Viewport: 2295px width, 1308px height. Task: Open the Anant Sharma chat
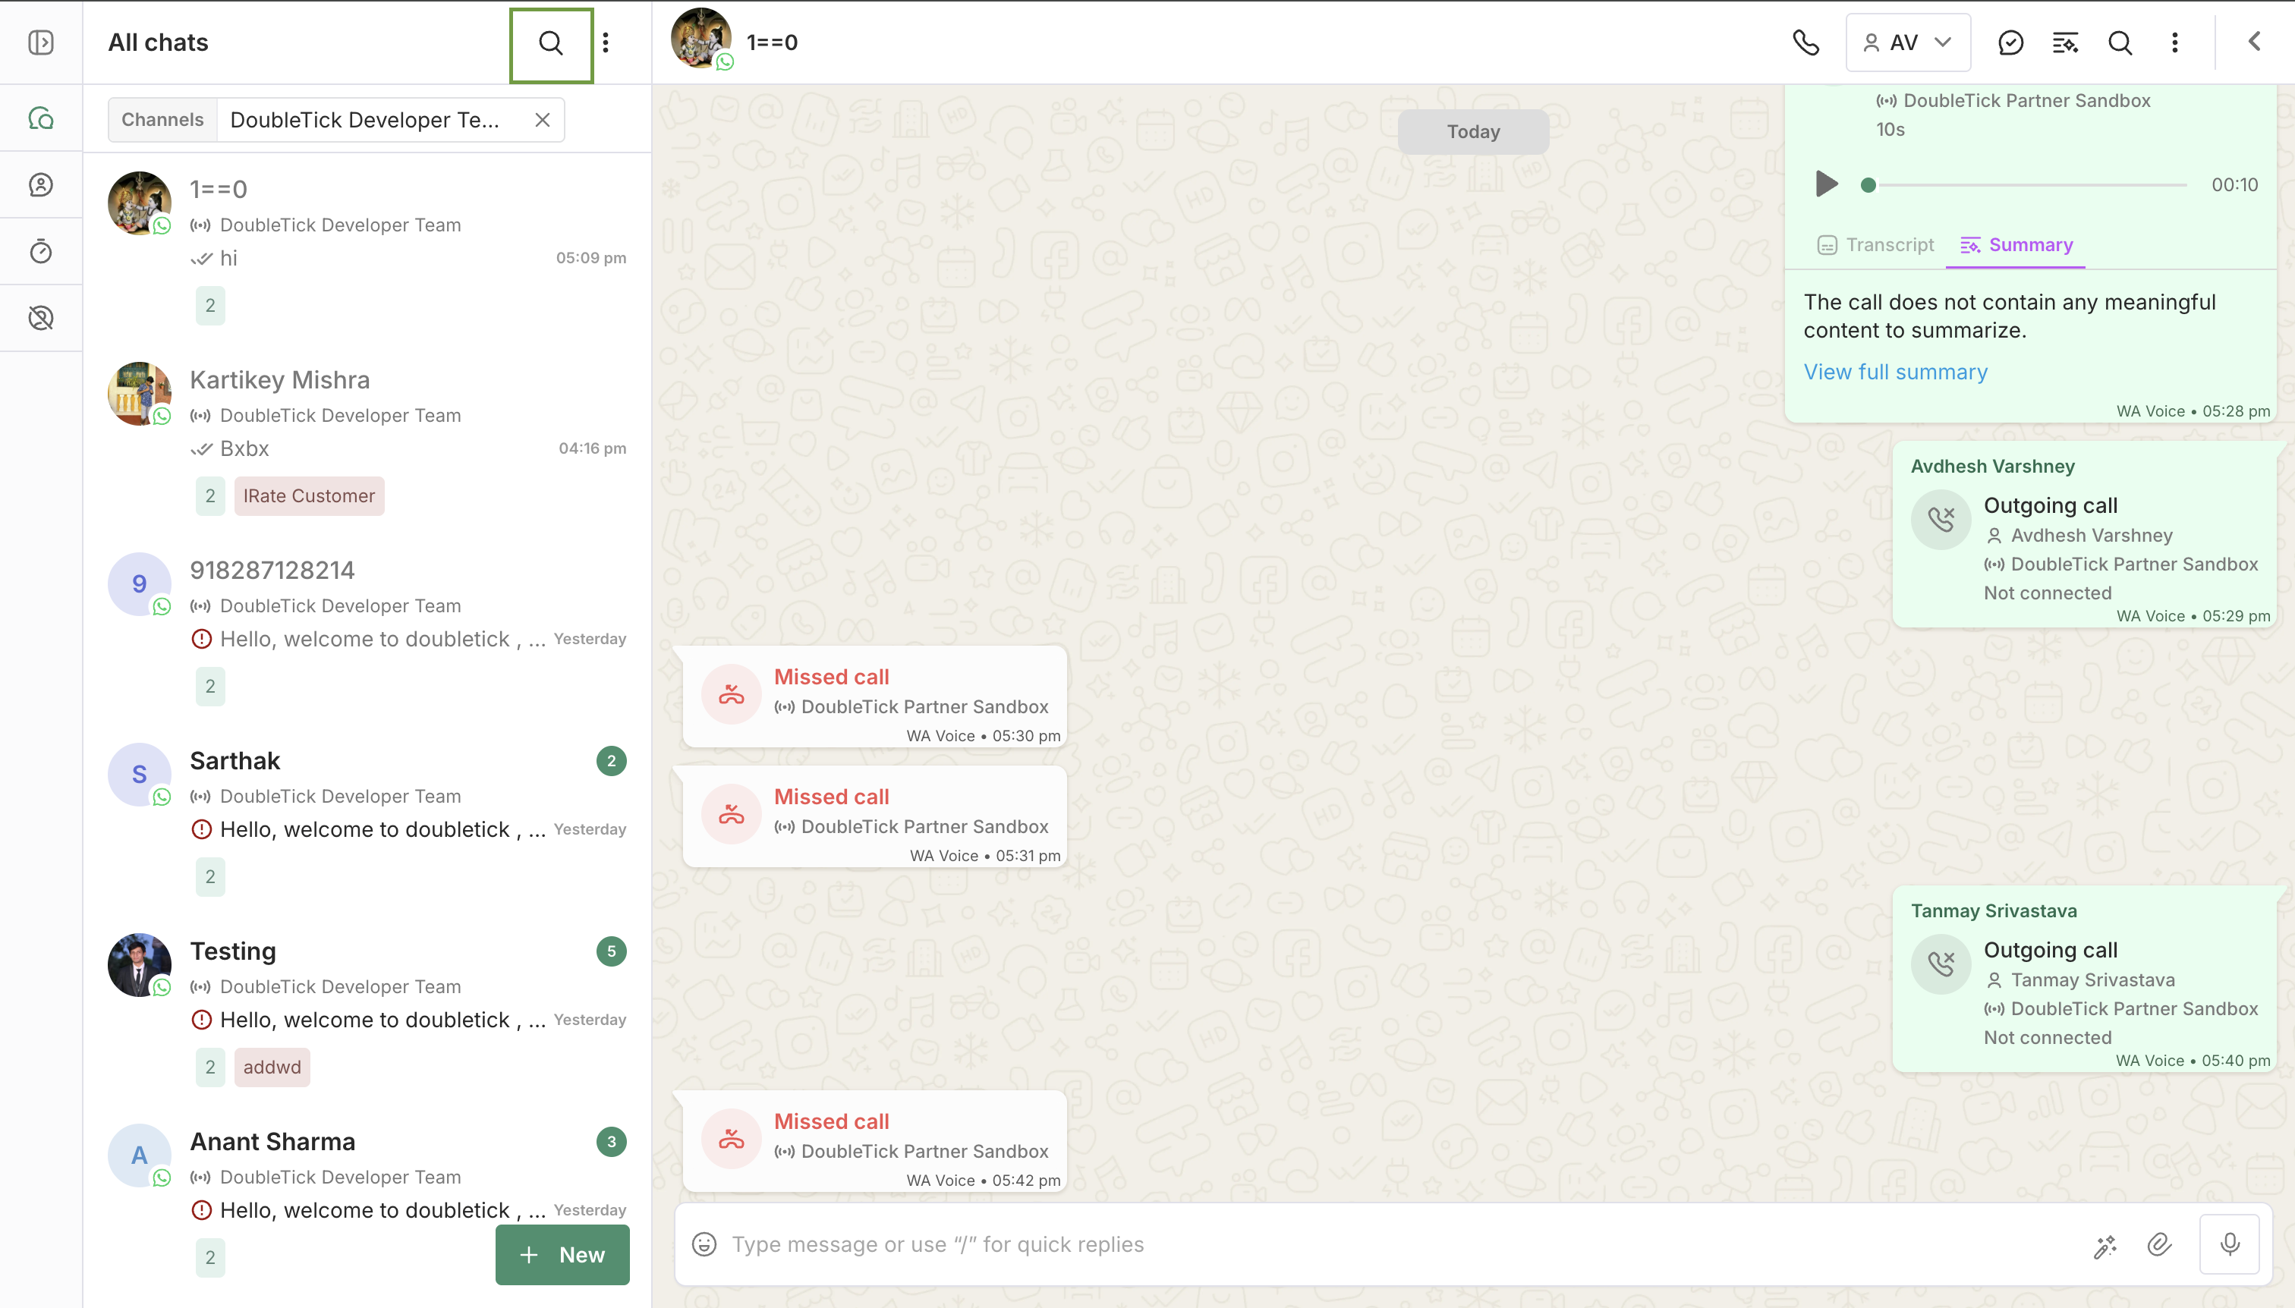(367, 1200)
